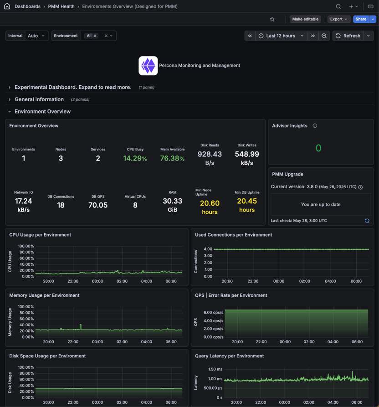The width and height of the screenshot is (379, 407).
Task: Click the Query Latency graph area
Action: (x=296, y=384)
